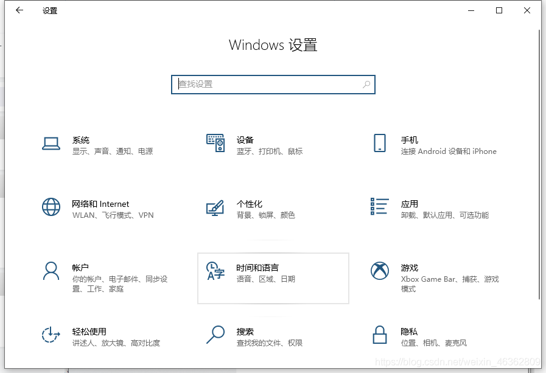Click the 网络和 Internet globe icon
546x373 pixels.
pos(51,207)
